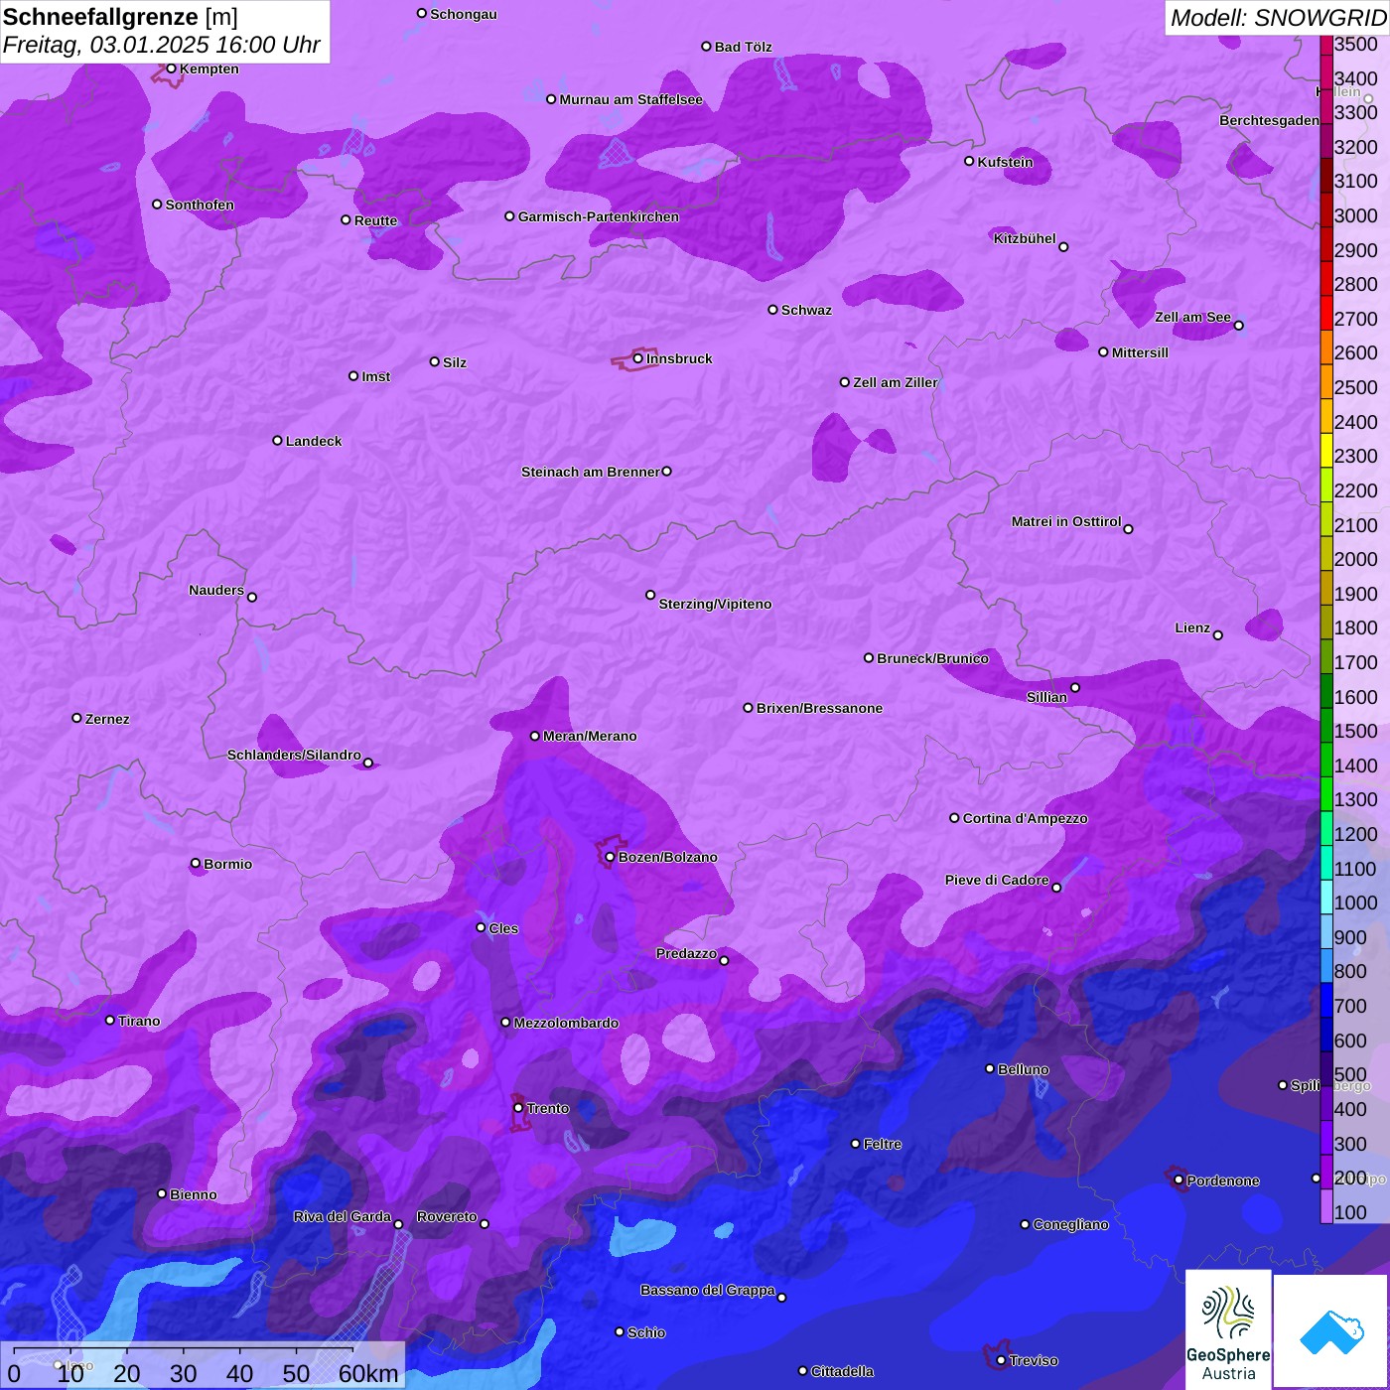Select the Lienz location dot
The image size is (1390, 1390).
(1218, 635)
